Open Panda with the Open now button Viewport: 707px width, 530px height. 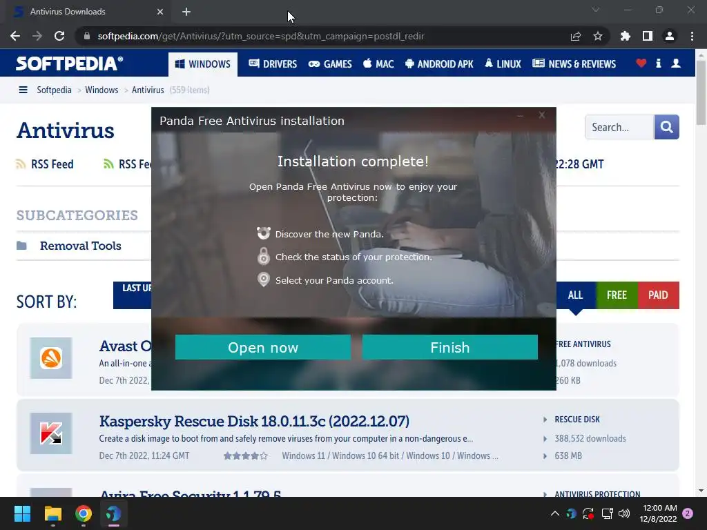click(263, 347)
